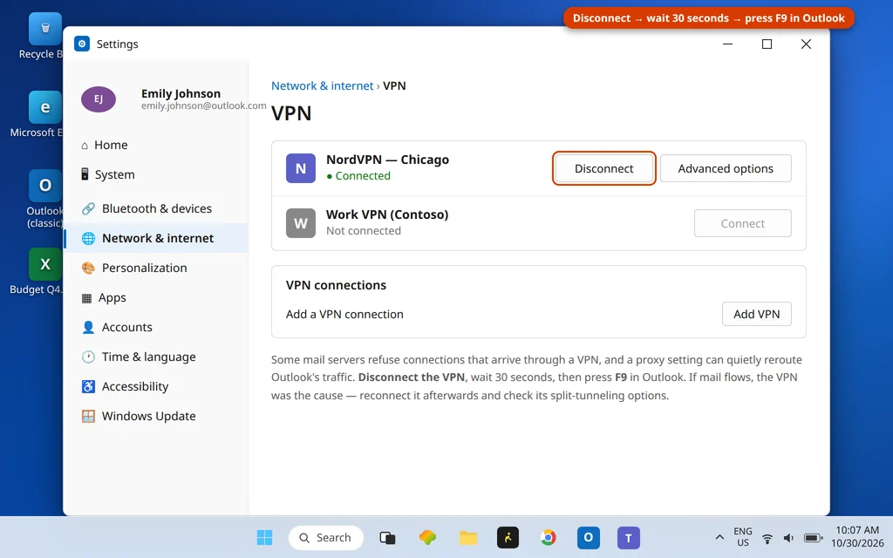Open Personalization settings
Screen dimensions: 893x558
pyautogui.click(x=157, y=268)
